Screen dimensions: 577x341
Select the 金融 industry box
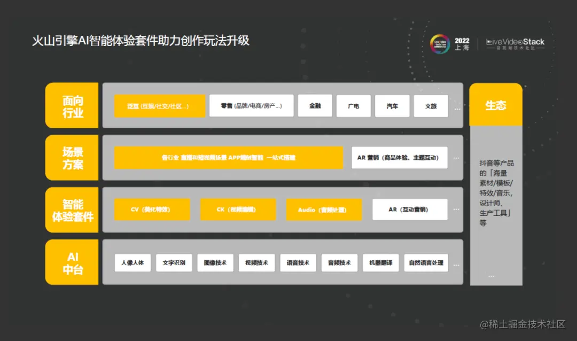[x=315, y=106]
